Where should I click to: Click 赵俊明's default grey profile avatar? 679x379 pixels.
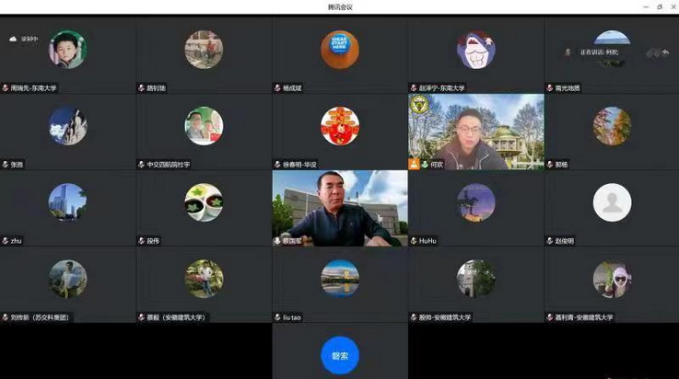pos(612,202)
